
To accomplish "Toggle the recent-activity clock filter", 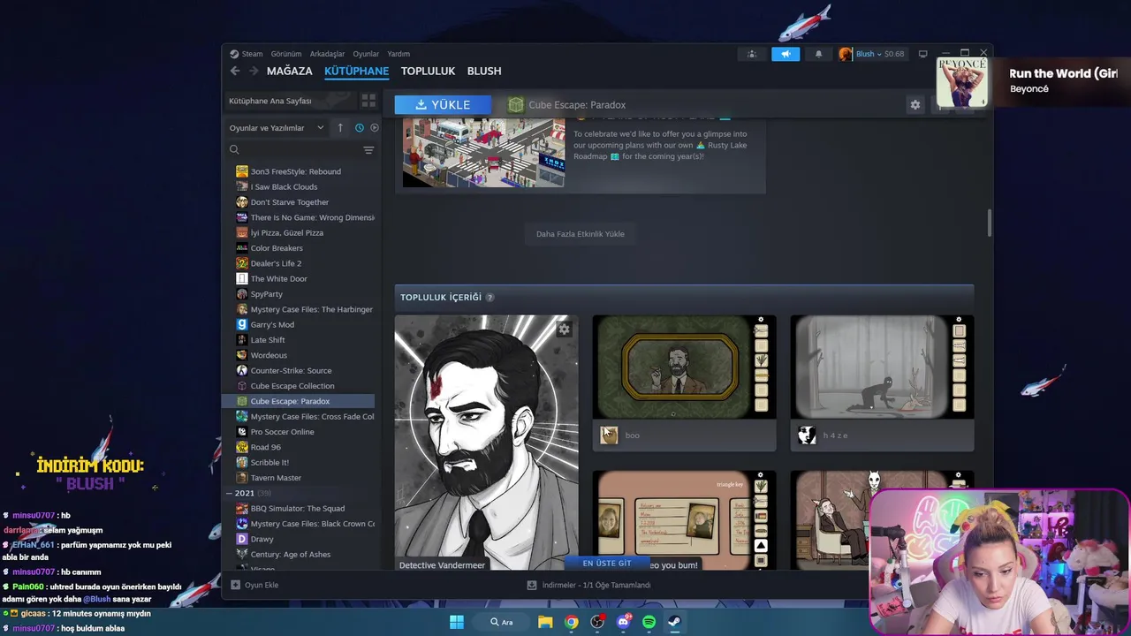I will 360,127.
